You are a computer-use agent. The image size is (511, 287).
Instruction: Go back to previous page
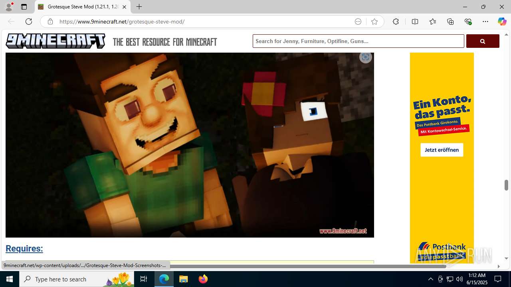[x=11, y=22]
